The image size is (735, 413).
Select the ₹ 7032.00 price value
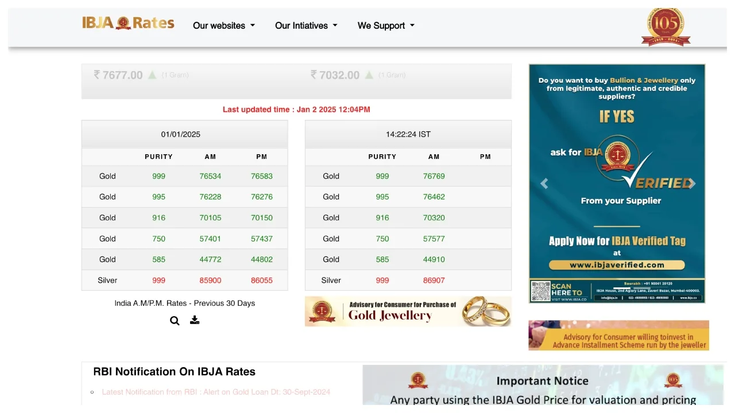point(335,75)
